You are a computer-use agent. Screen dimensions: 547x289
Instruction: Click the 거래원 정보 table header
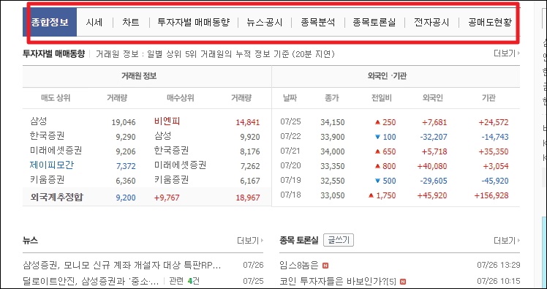coord(139,76)
